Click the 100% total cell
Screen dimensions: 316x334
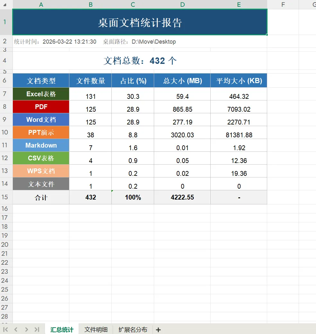133,197
